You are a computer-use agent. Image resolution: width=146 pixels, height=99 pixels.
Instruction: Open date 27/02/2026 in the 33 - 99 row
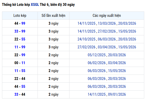[x=107, y=31]
